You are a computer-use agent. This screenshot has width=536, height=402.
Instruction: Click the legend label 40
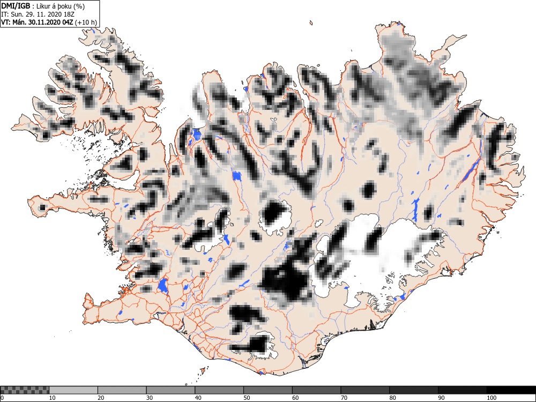click(198, 398)
